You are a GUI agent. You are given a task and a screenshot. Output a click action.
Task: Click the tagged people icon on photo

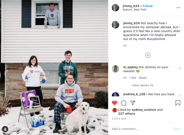coord(5,129)
